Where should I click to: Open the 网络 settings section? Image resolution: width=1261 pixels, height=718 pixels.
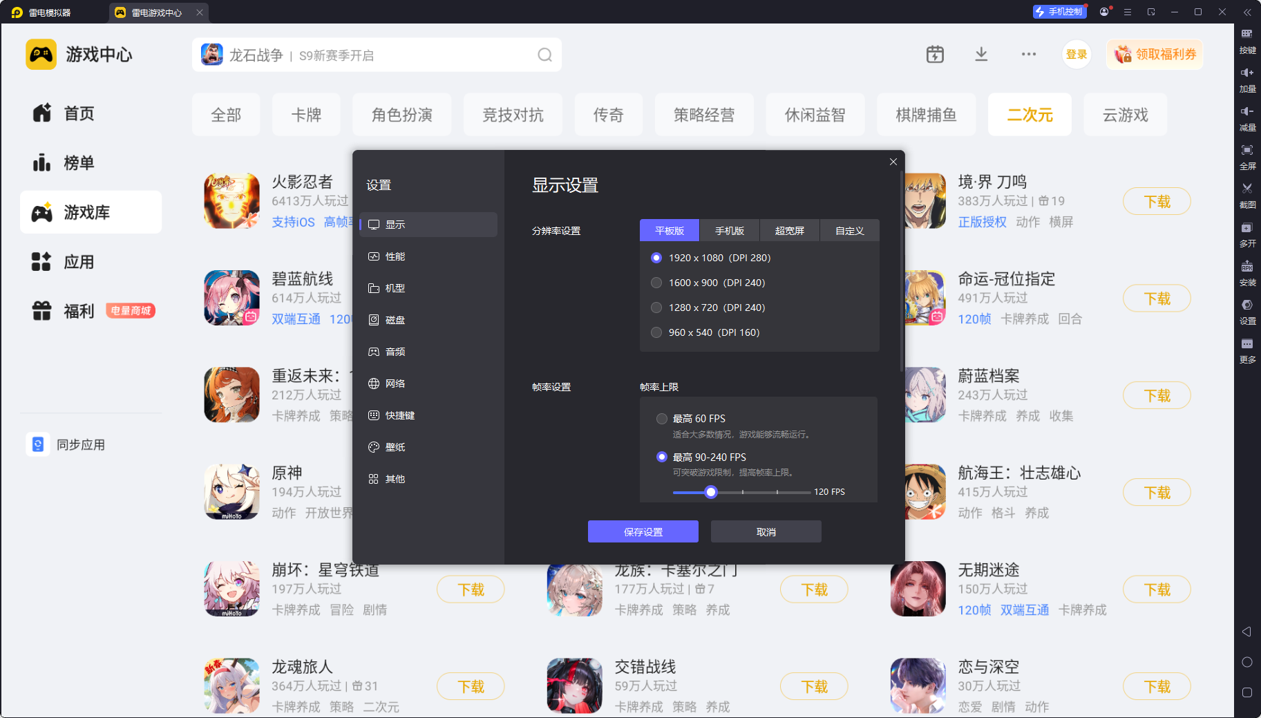point(428,384)
